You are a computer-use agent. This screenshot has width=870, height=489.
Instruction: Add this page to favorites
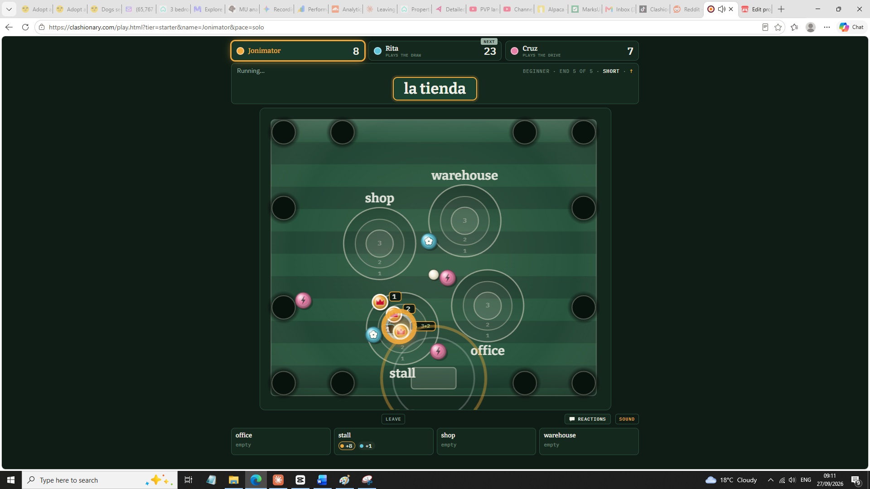coord(778,27)
